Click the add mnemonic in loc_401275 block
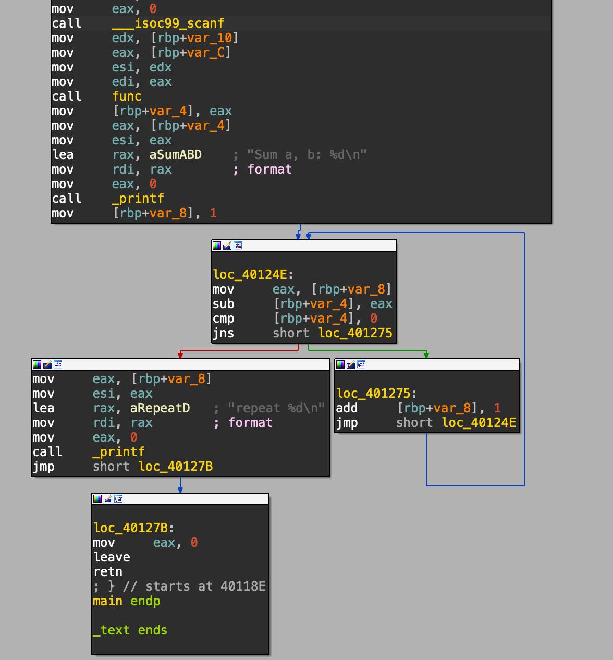The height and width of the screenshot is (660, 613). tap(347, 408)
